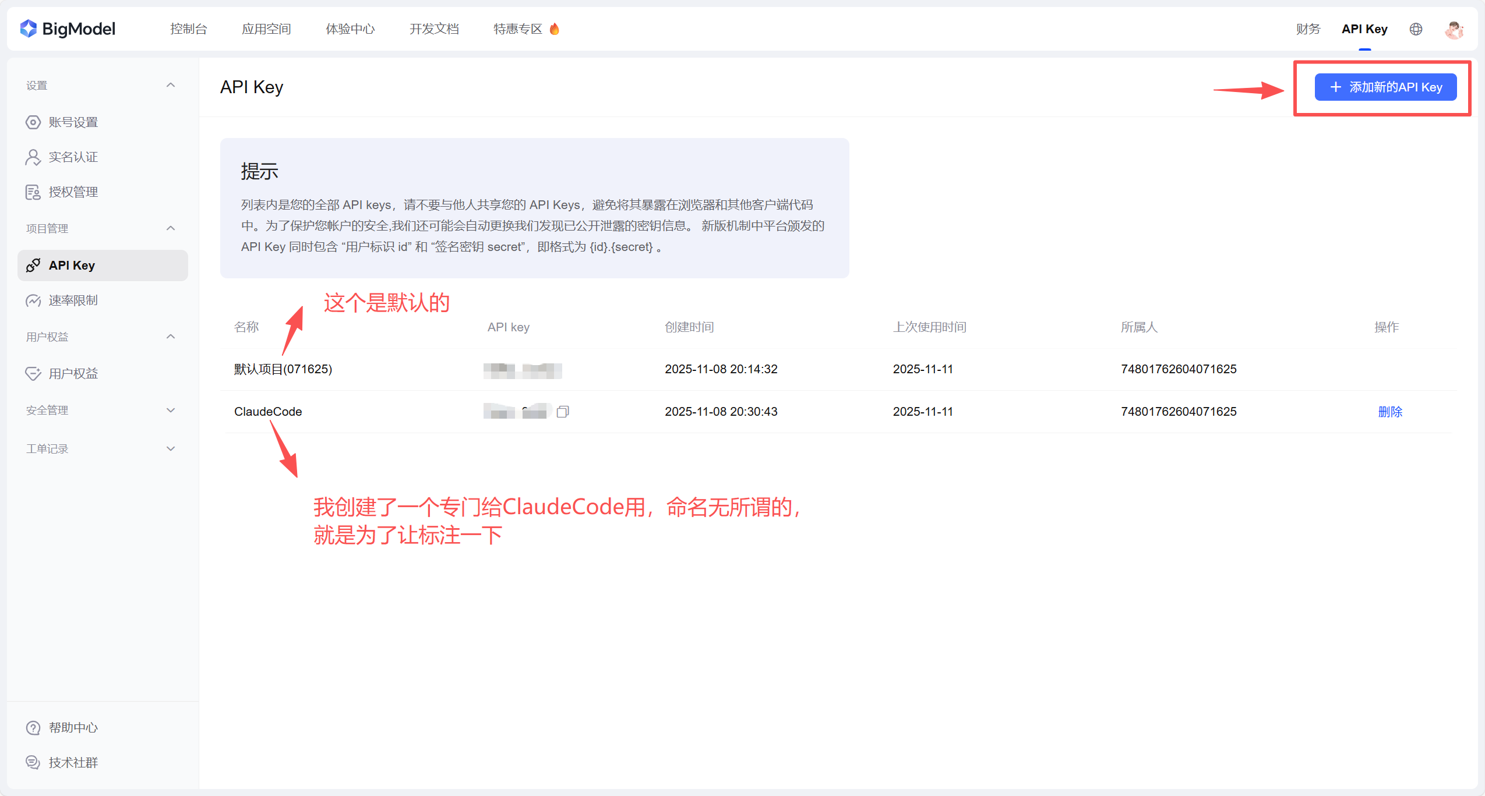
Task: Click the 技术社群 chat bubble icon
Action: (x=33, y=762)
